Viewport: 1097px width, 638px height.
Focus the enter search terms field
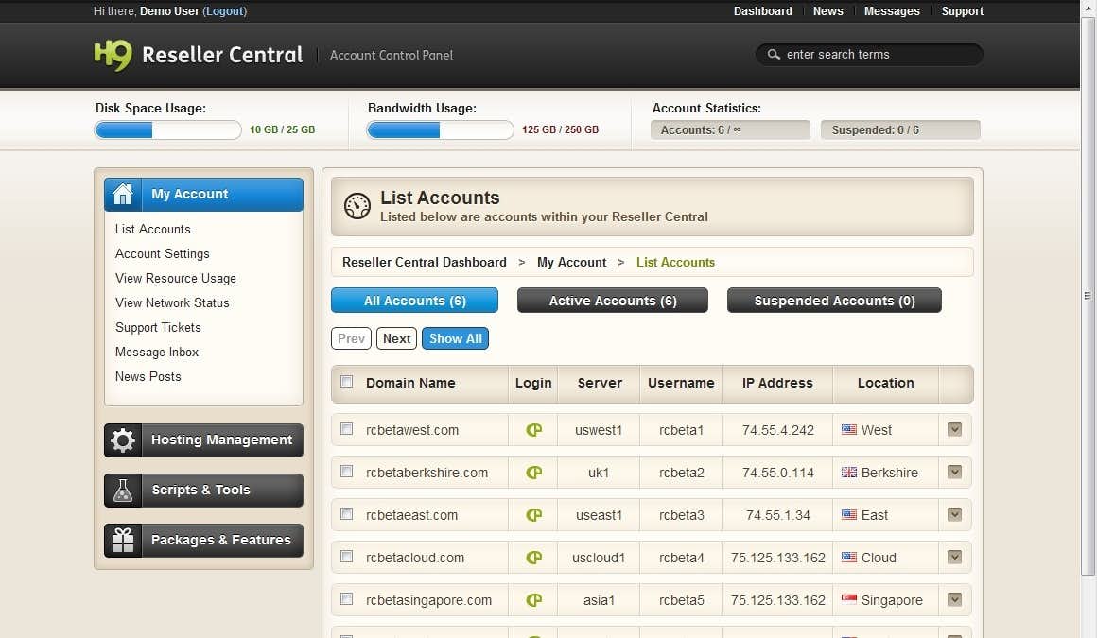click(x=875, y=55)
